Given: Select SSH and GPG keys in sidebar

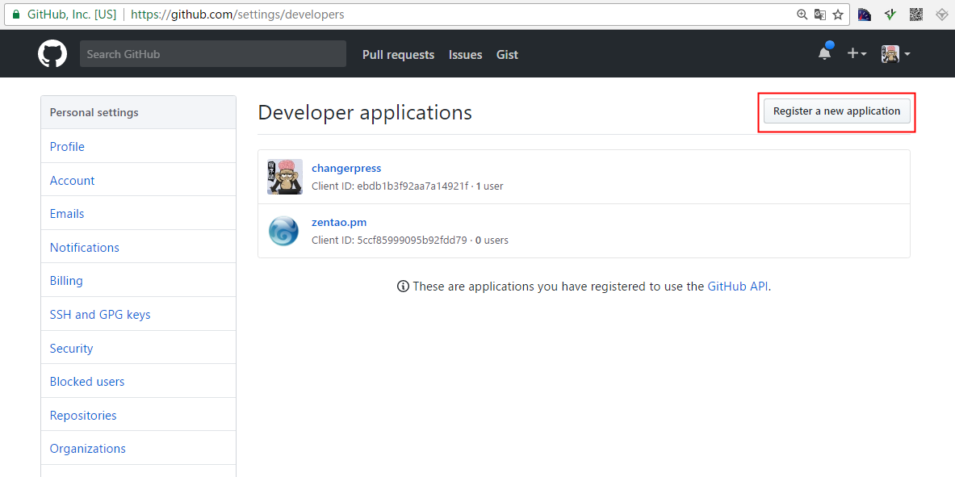Looking at the screenshot, I should 100,315.
